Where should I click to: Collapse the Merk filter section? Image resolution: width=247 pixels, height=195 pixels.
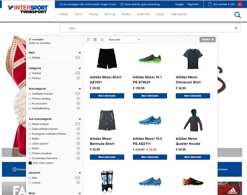coord(80,53)
